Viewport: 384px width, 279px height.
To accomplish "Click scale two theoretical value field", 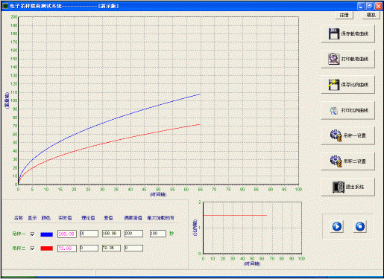I will point(89,248).
